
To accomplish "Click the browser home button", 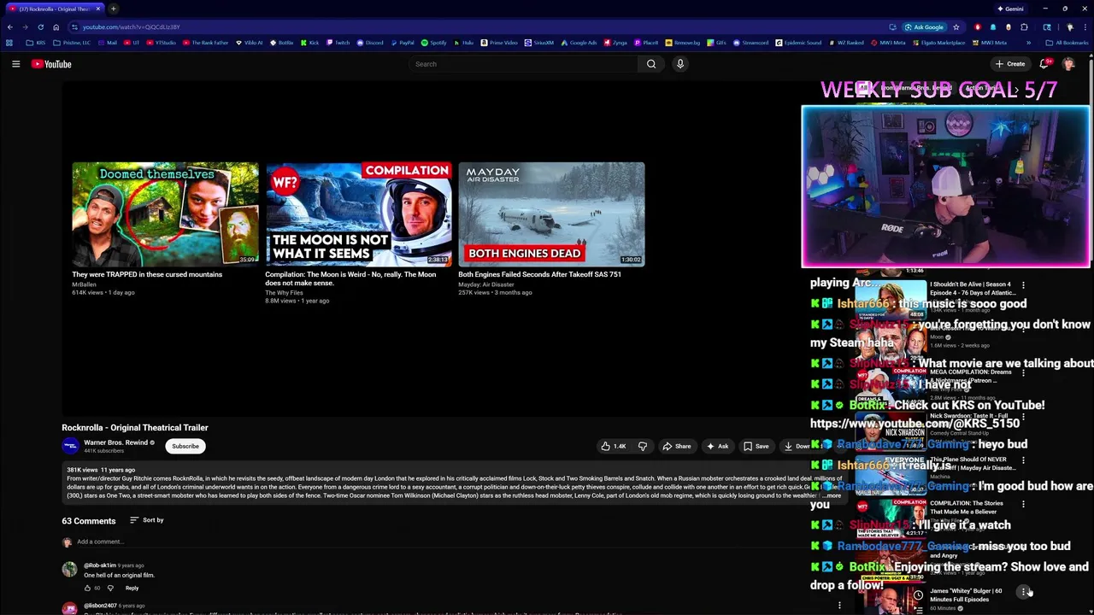I will (x=56, y=27).
